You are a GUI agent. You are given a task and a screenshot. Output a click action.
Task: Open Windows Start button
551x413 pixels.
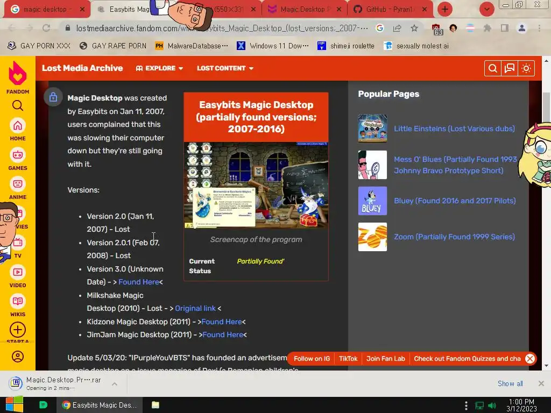[15, 405]
